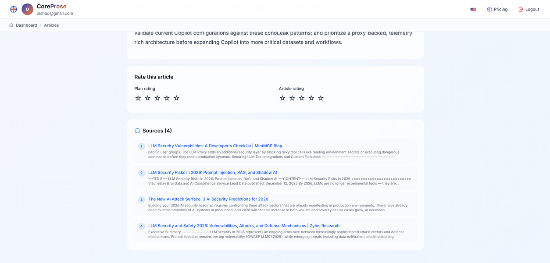Open the Dashboard breadcrumb item
This screenshot has width=550, height=263.
point(26,25)
